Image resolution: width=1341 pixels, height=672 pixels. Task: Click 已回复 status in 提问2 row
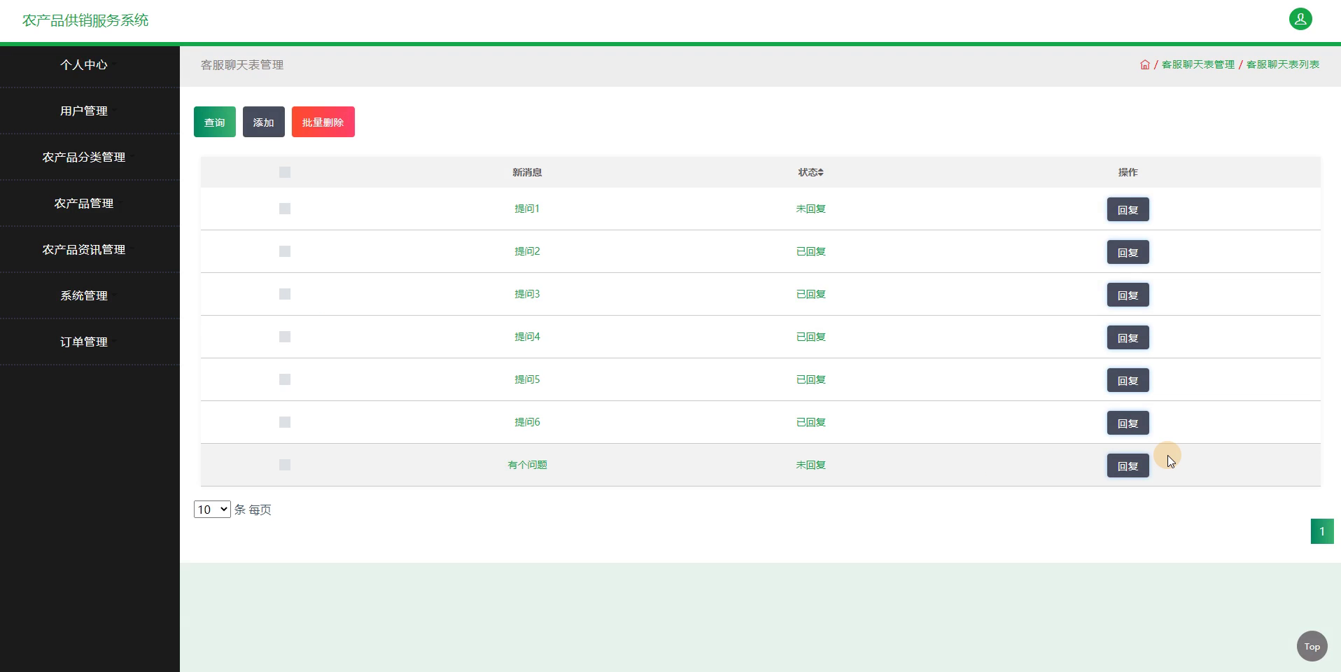pos(811,251)
